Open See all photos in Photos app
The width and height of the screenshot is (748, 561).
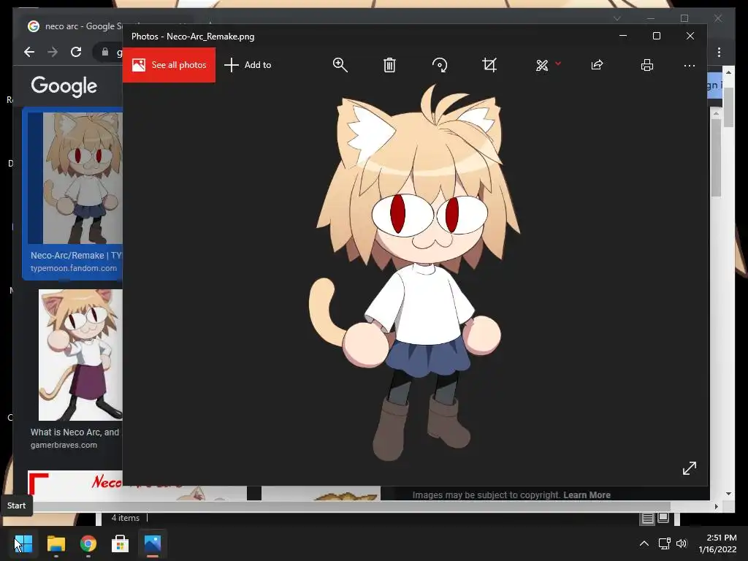(x=169, y=65)
